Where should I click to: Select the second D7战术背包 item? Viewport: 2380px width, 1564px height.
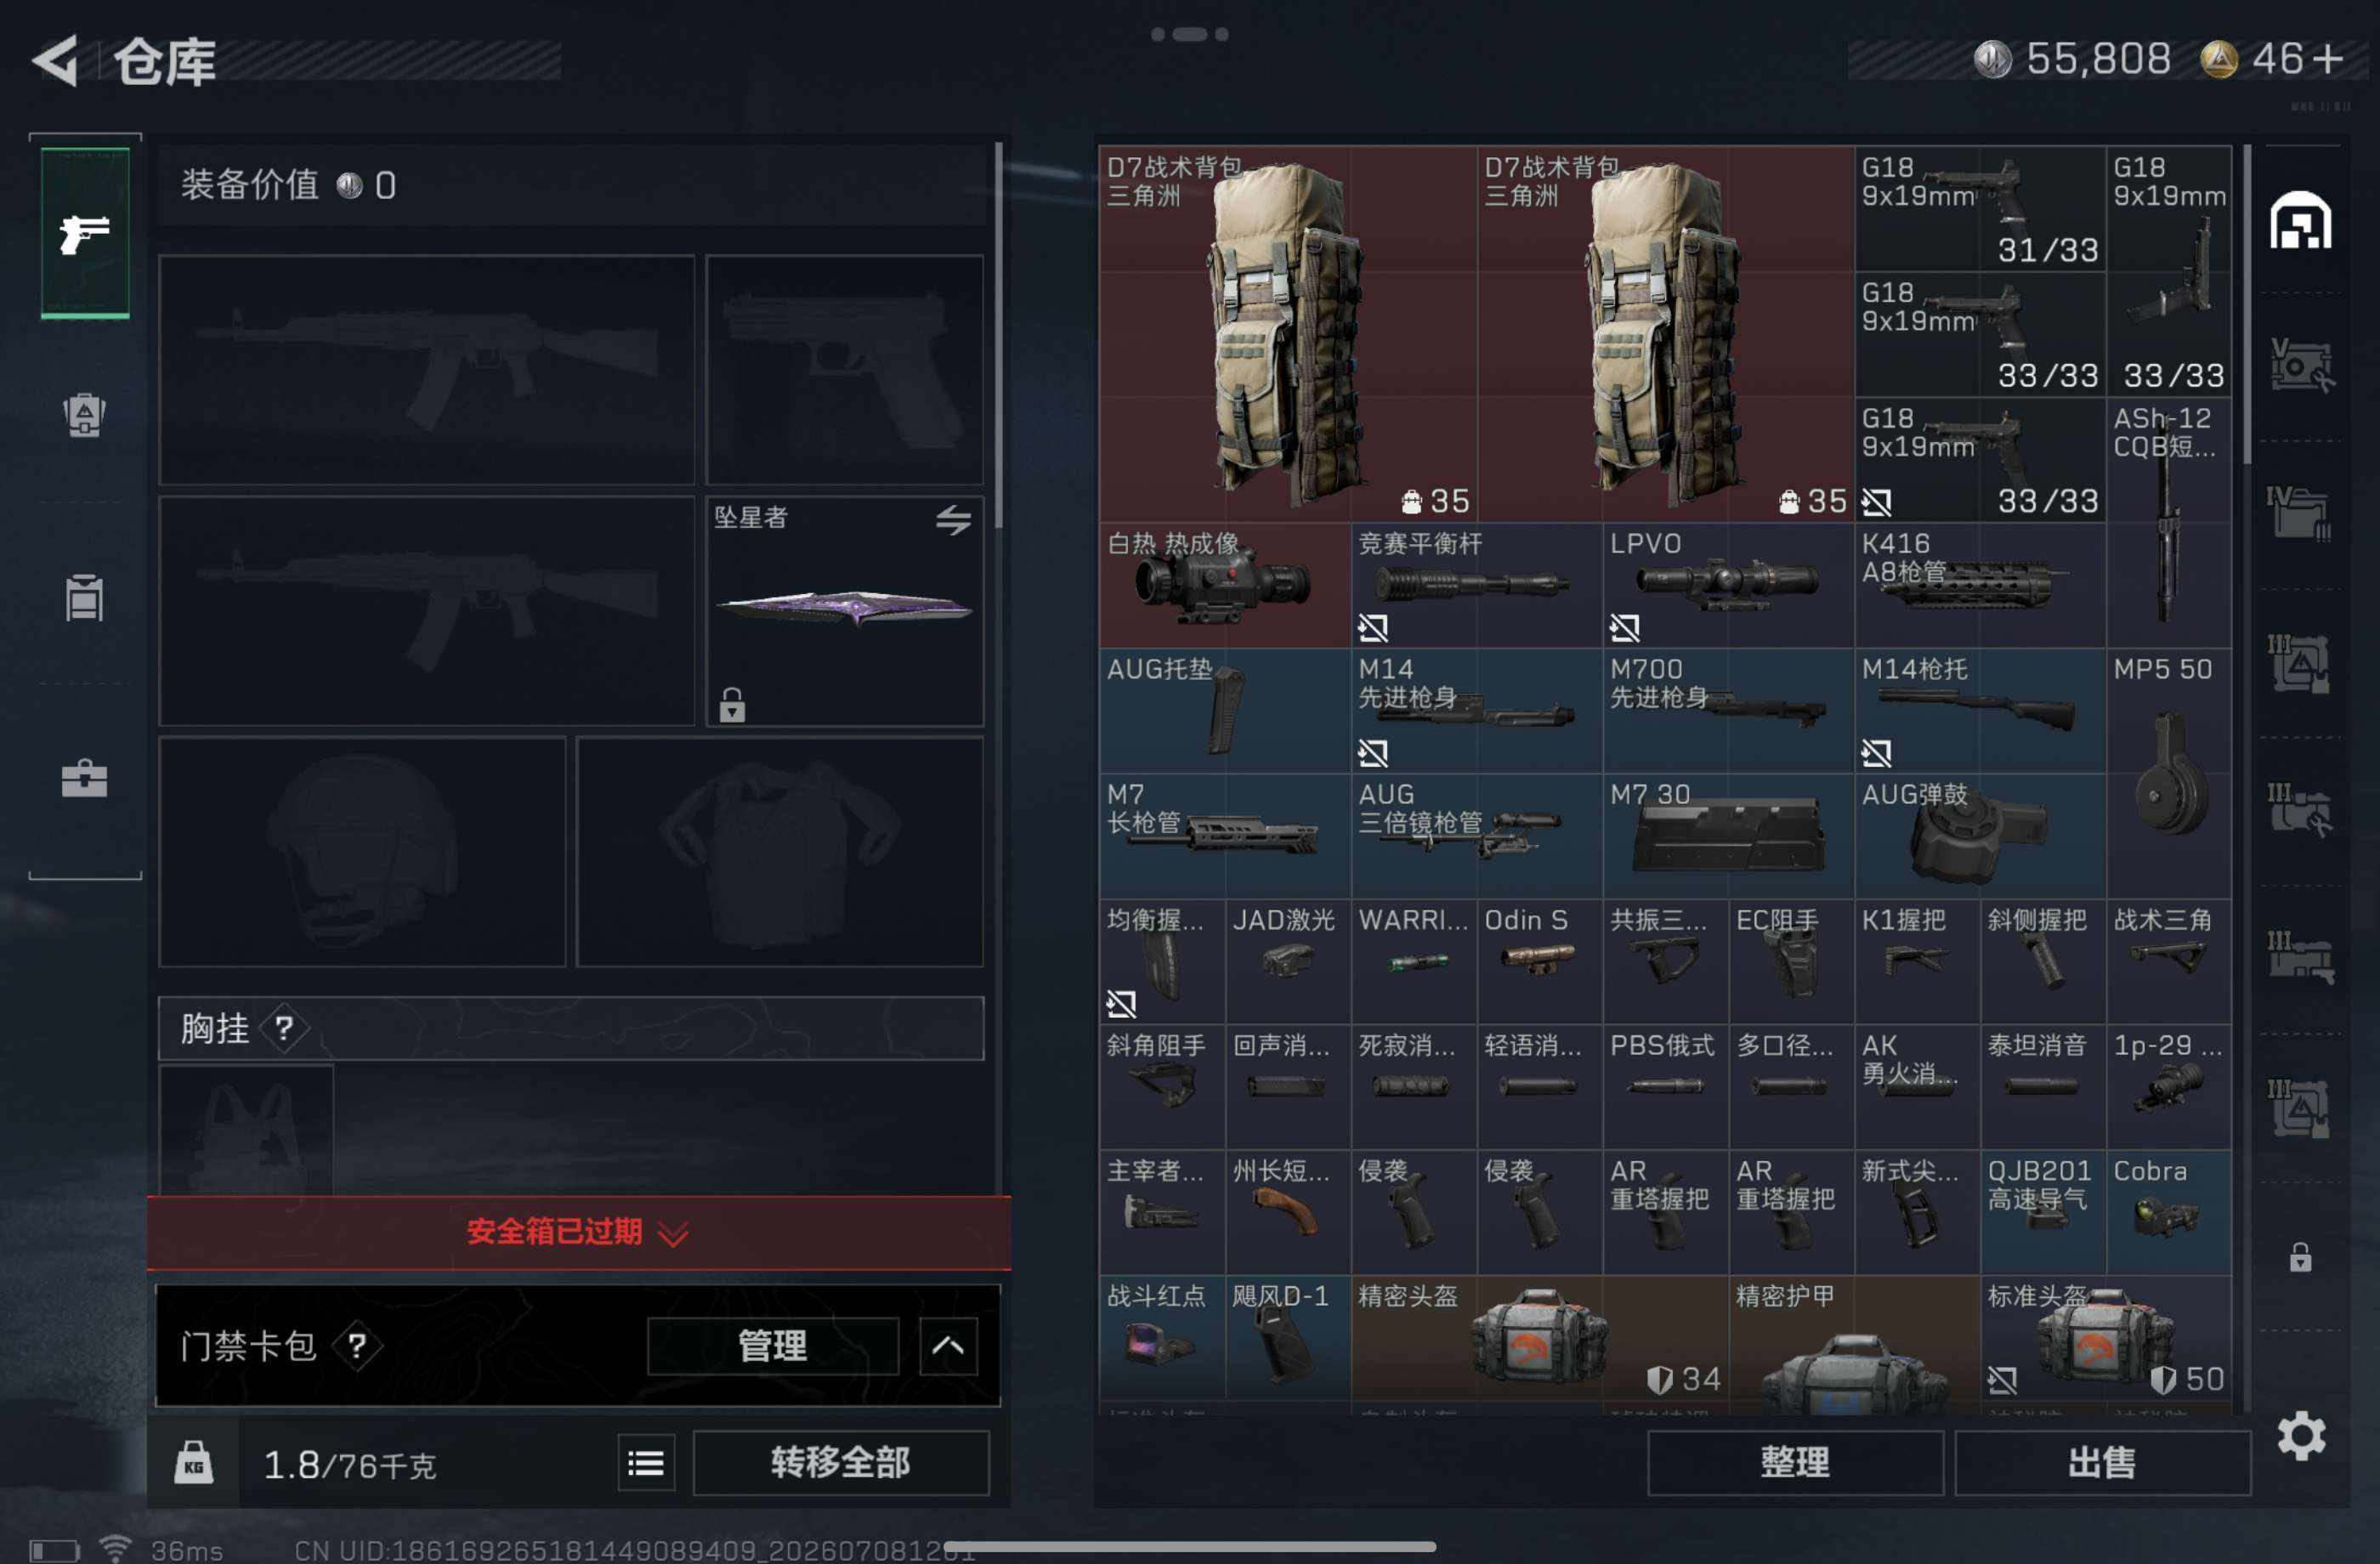(1665, 334)
